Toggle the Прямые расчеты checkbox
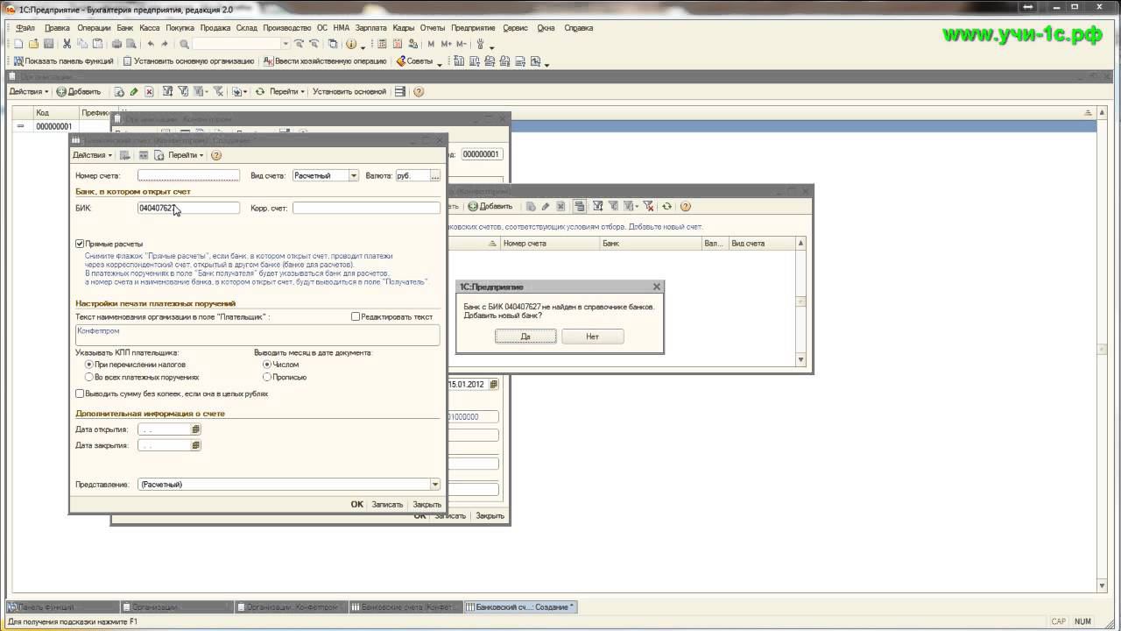 [x=80, y=244]
